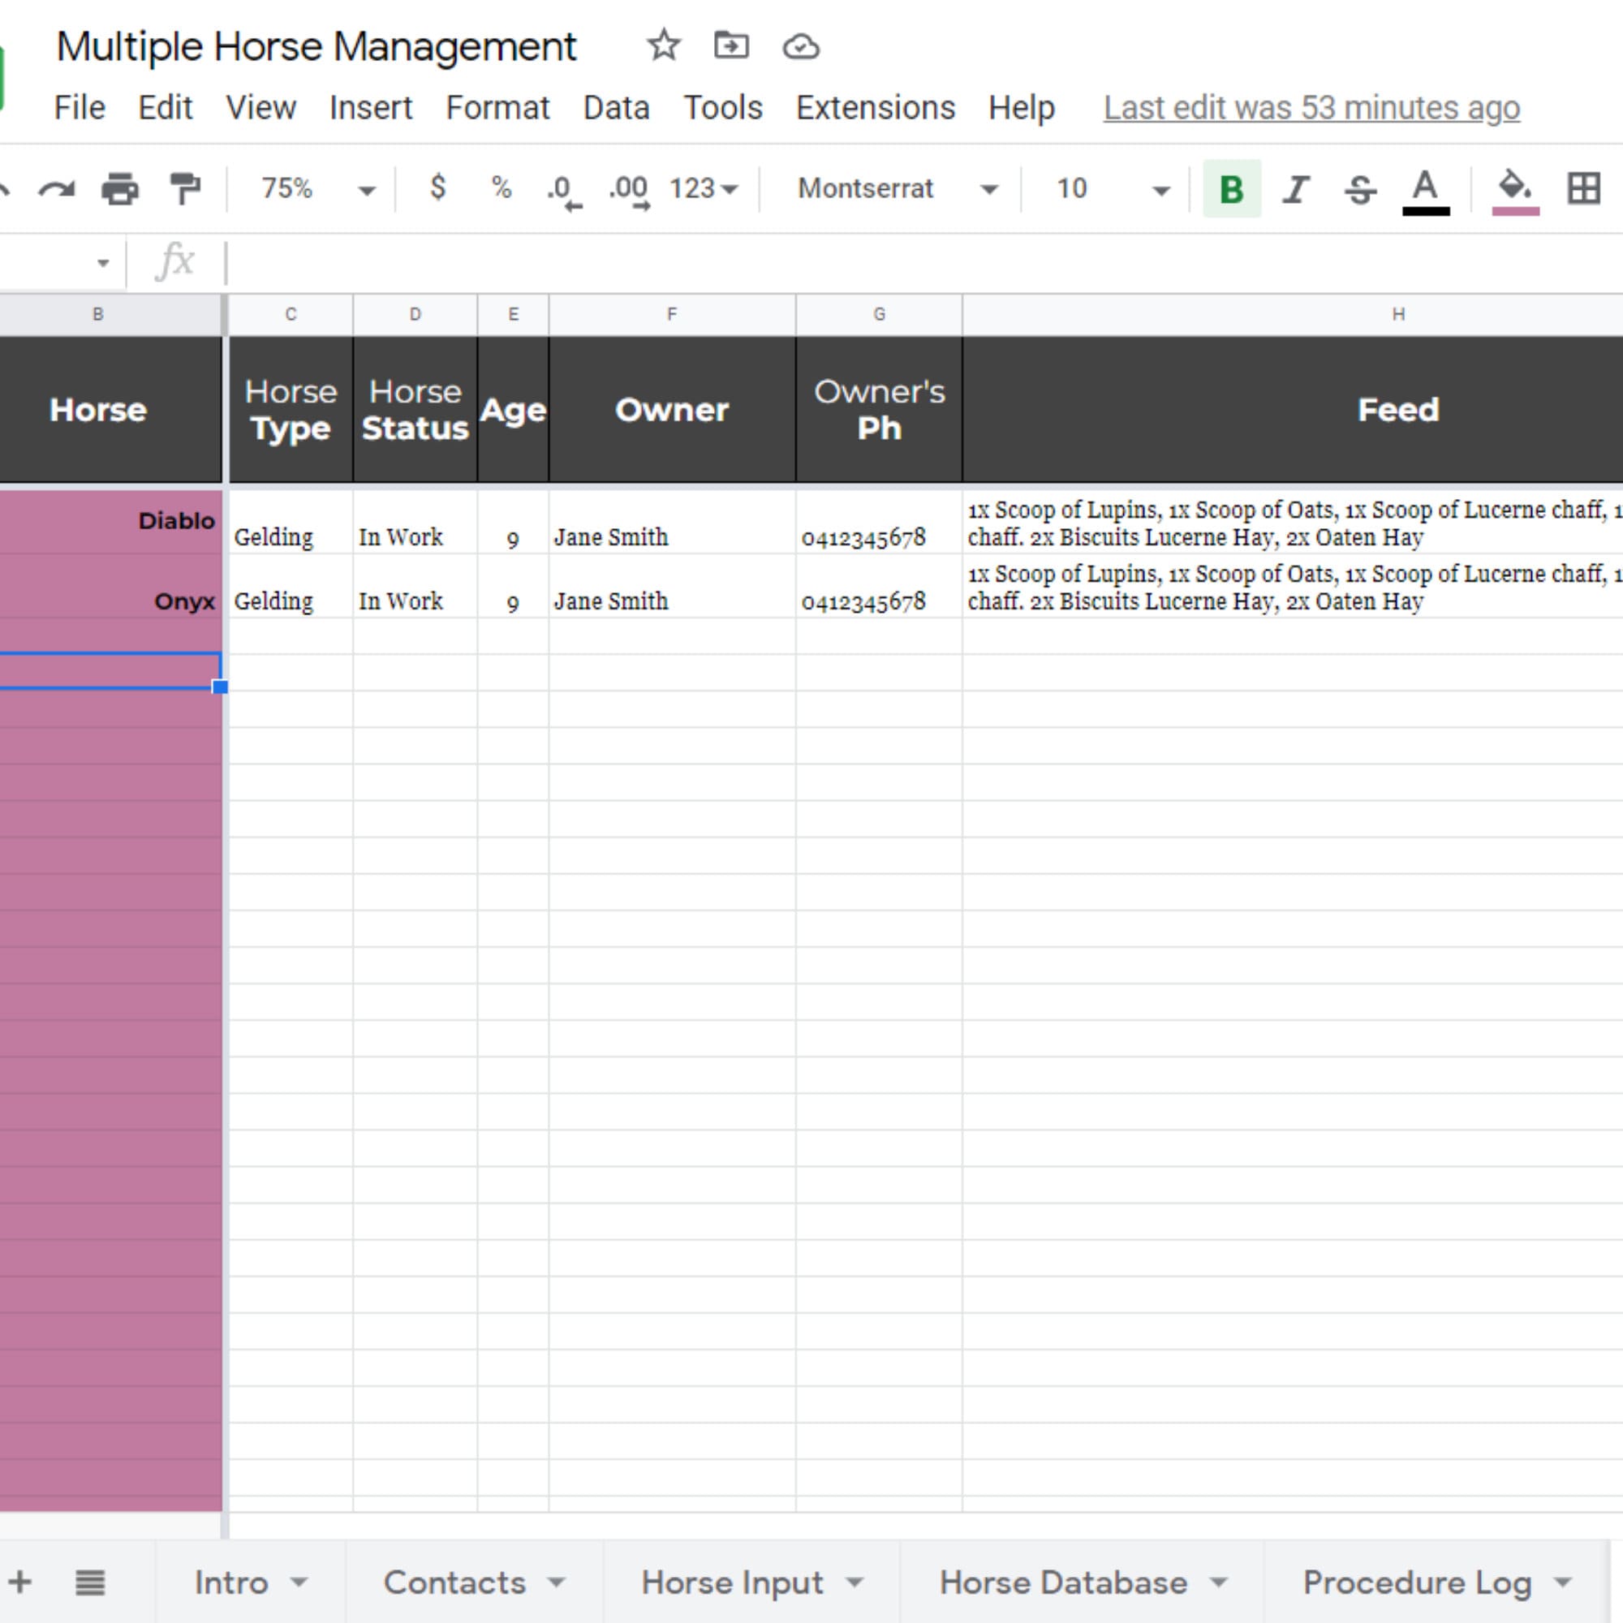Open the Last edit version history link
1623x1623 pixels.
1311,108
